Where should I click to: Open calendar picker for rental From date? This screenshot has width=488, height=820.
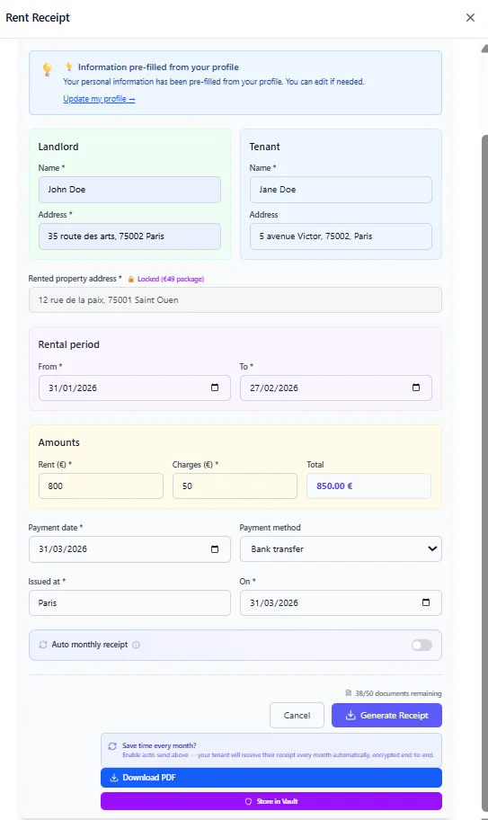[x=215, y=388]
